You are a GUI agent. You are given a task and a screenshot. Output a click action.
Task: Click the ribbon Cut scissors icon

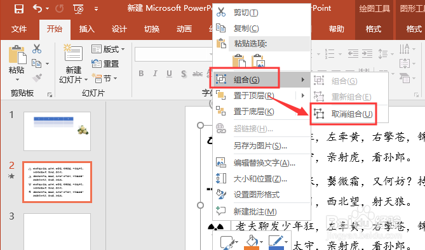point(37,49)
